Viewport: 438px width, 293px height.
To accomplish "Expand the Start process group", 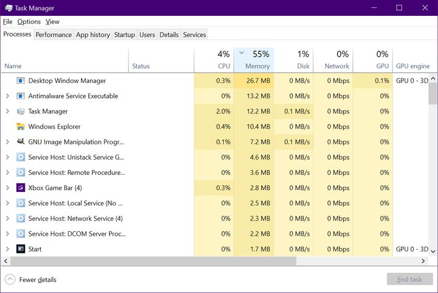I will tap(7, 249).
